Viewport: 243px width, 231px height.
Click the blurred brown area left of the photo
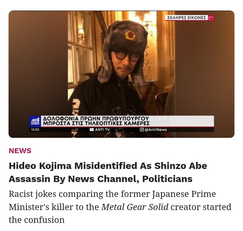click(x=38, y=62)
